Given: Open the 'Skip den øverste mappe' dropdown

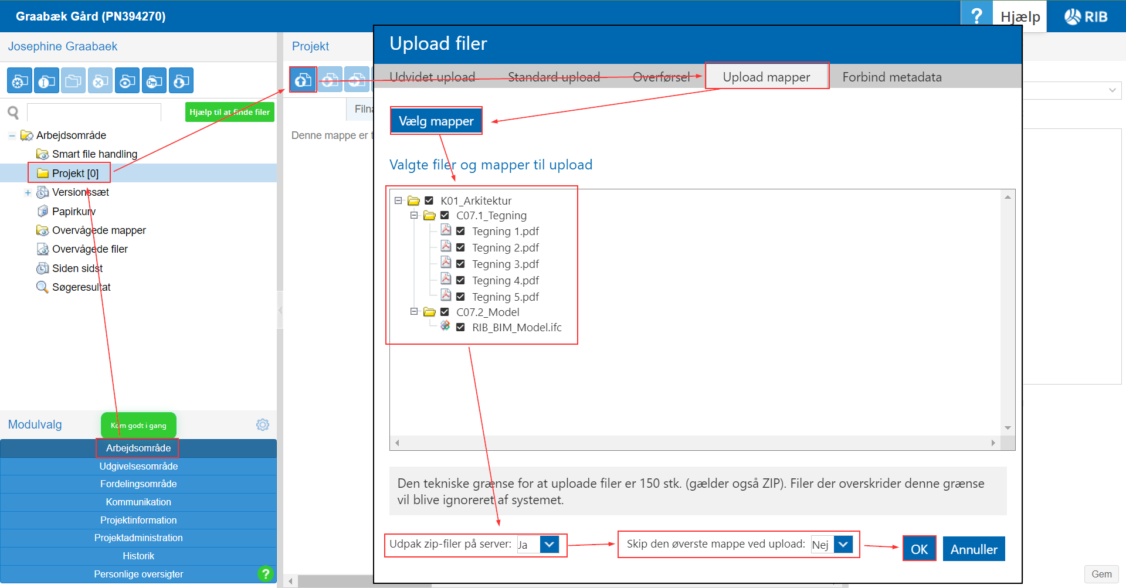Looking at the screenshot, I should [843, 545].
